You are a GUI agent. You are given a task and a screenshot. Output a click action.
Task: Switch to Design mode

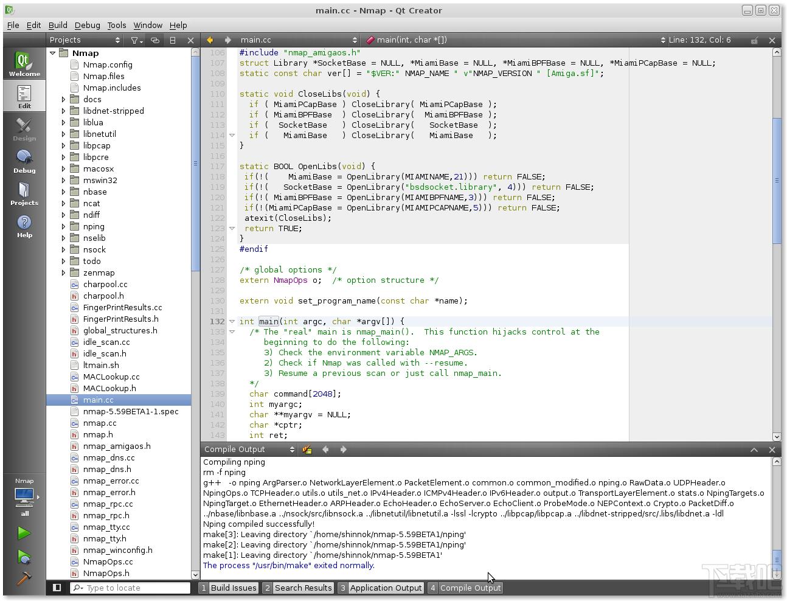[x=24, y=129]
